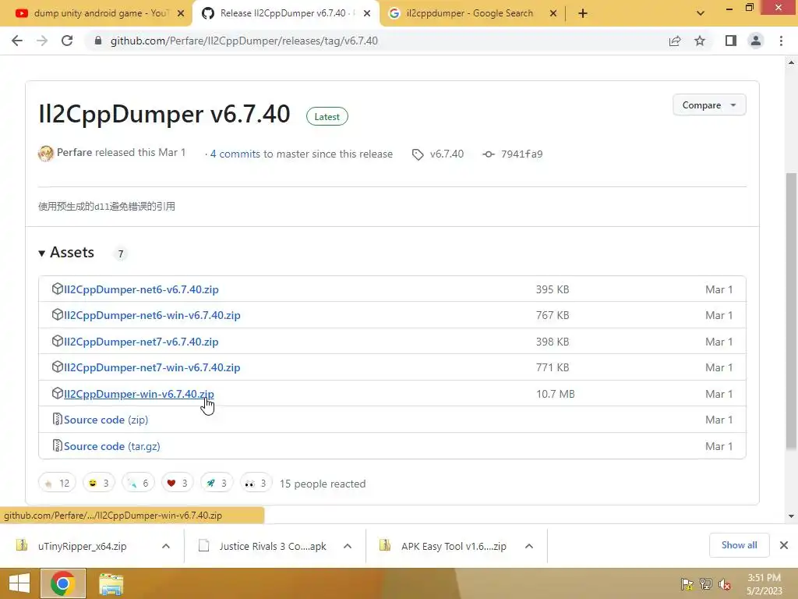The image size is (798, 599).
Task: Open the Windows Start button
Action: [x=19, y=583]
